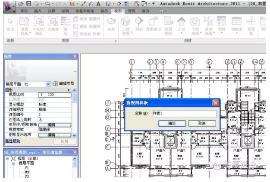Open the 楼层平面: F2 type selector dropdown
This screenshot has height=182, width=270.
(48, 84)
